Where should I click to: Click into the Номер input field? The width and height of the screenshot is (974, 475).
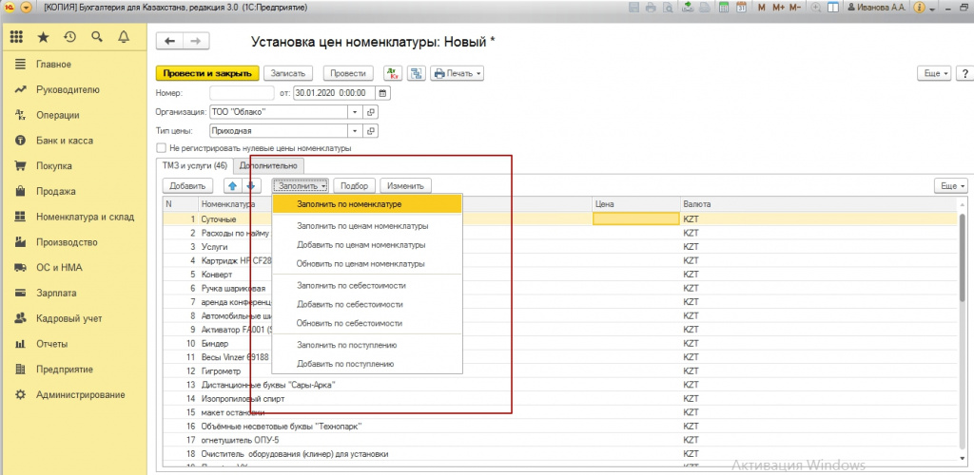coord(242,93)
